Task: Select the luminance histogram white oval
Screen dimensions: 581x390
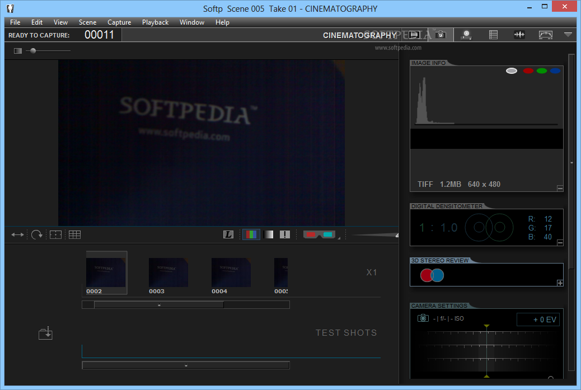Action: click(512, 71)
